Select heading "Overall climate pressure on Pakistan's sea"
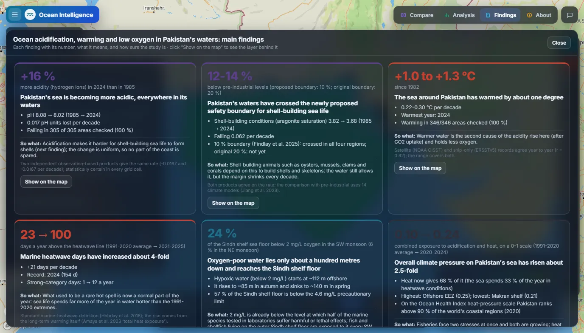 click(x=479, y=266)
